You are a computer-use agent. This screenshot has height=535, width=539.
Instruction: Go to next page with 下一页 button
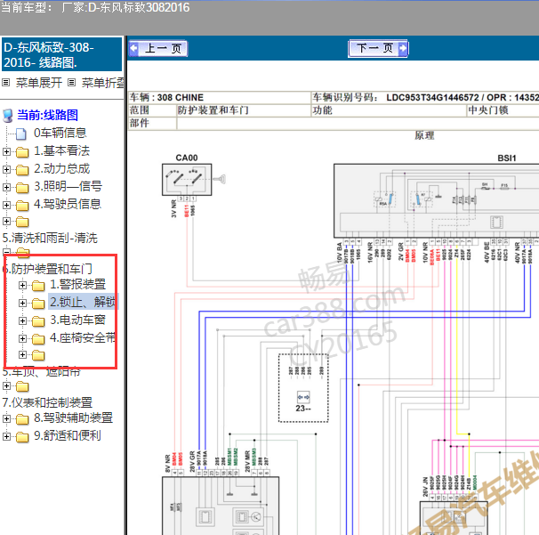click(x=378, y=48)
